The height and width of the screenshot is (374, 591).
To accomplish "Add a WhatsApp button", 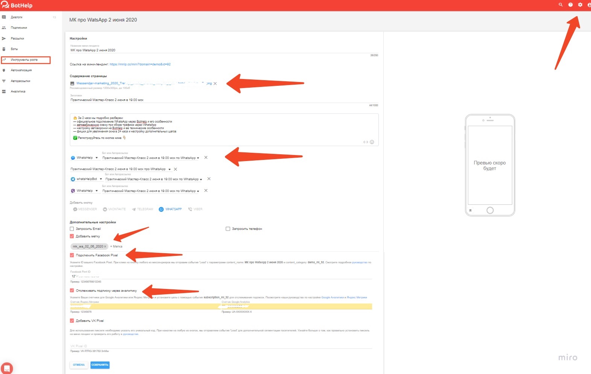I will point(170,209).
